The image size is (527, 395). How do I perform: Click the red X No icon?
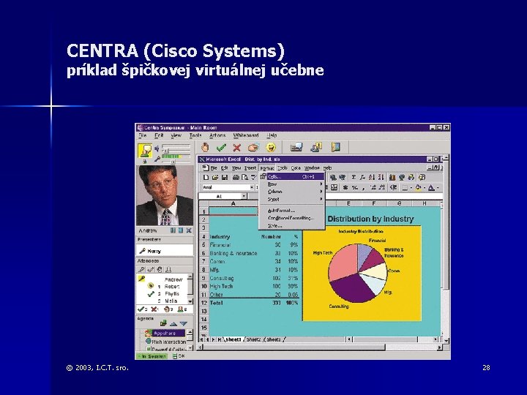pos(237,148)
